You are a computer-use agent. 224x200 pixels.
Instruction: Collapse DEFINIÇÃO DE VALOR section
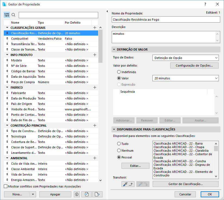(x=114, y=49)
